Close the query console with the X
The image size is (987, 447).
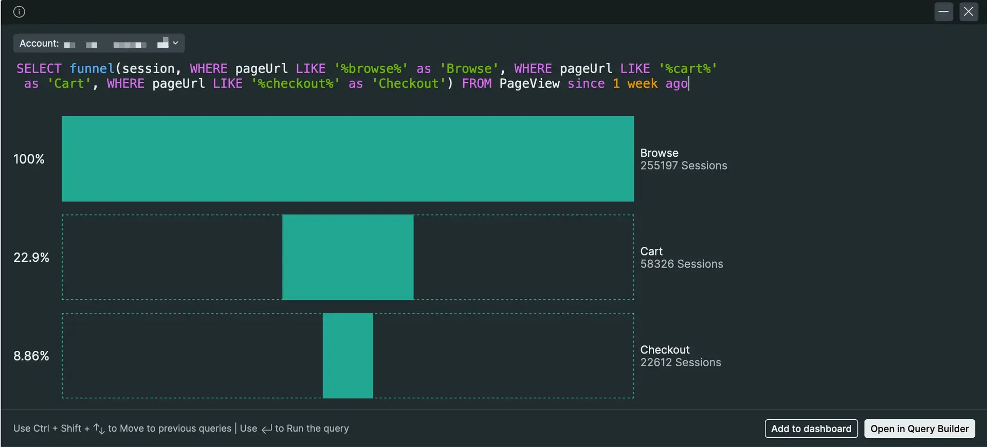tap(968, 12)
